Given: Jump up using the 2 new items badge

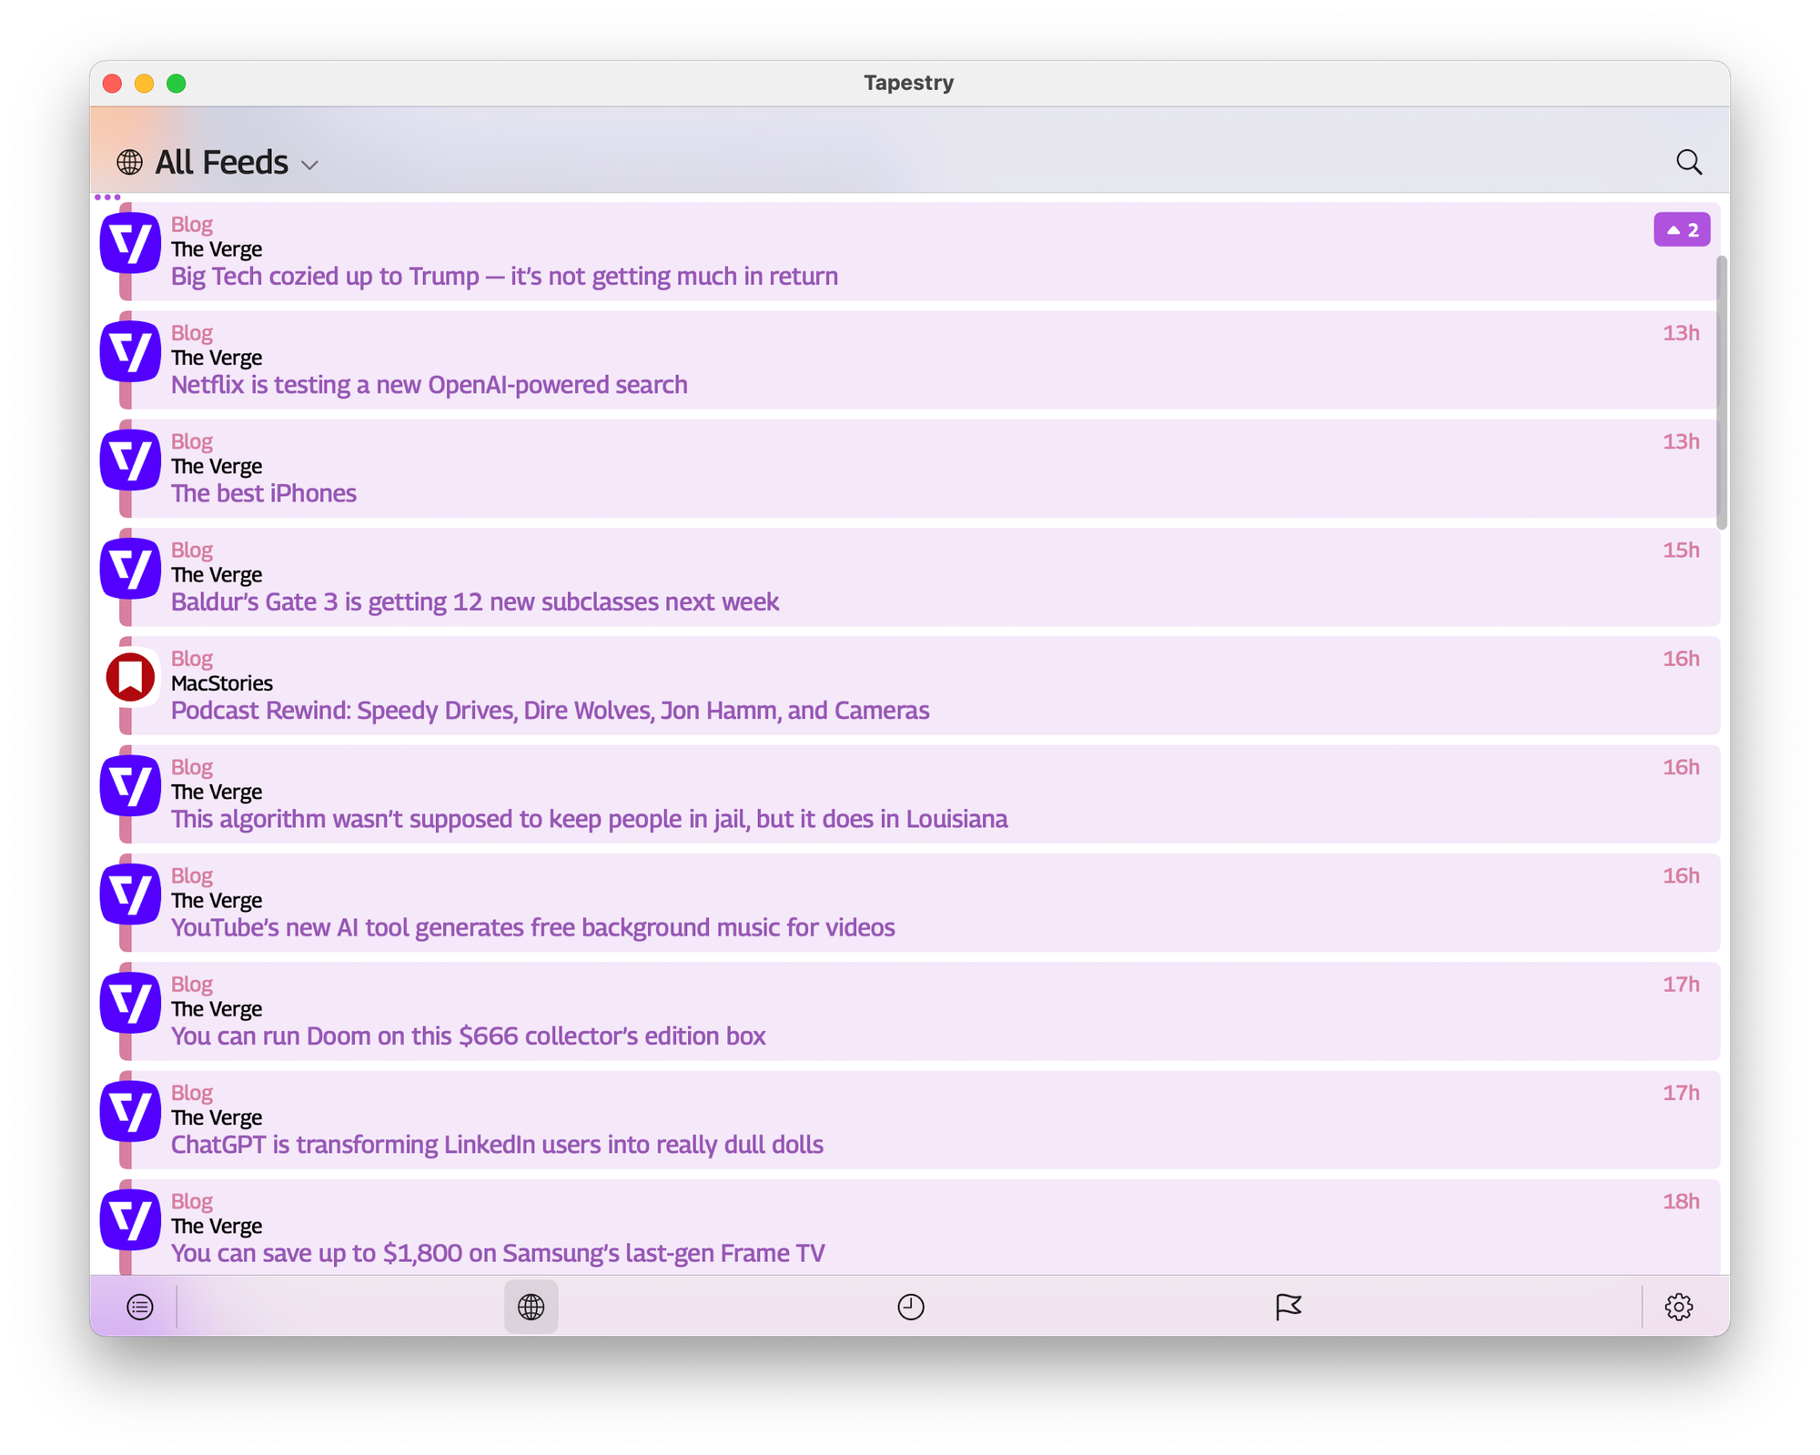Looking at the screenshot, I should (x=1681, y=230).
